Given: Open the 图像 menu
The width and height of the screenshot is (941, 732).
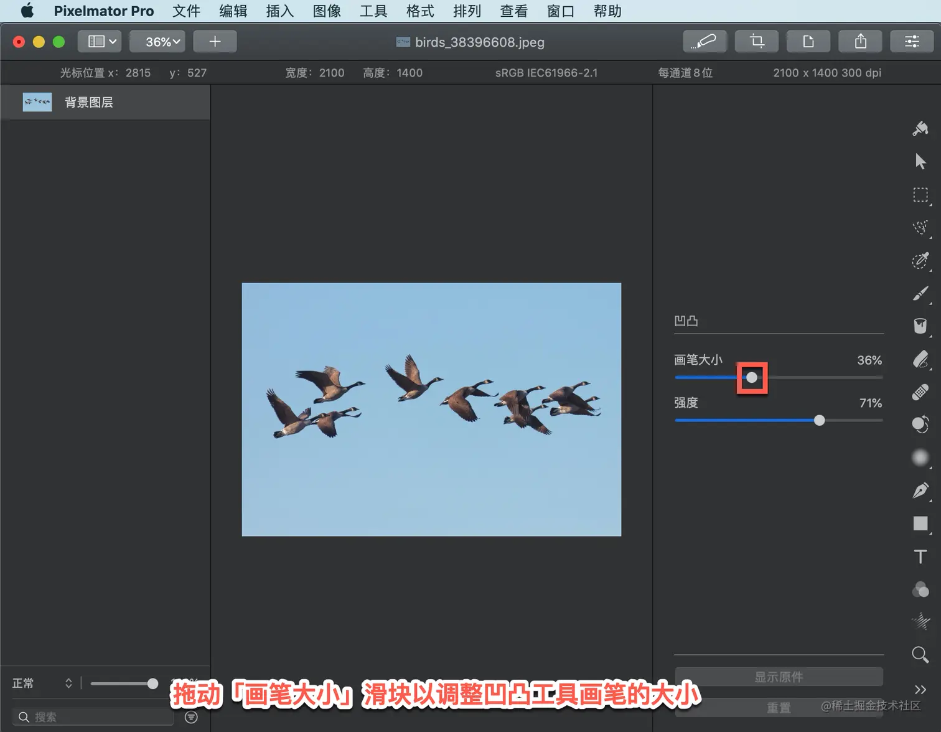Looking at the screenshot, I should (327, 11).
